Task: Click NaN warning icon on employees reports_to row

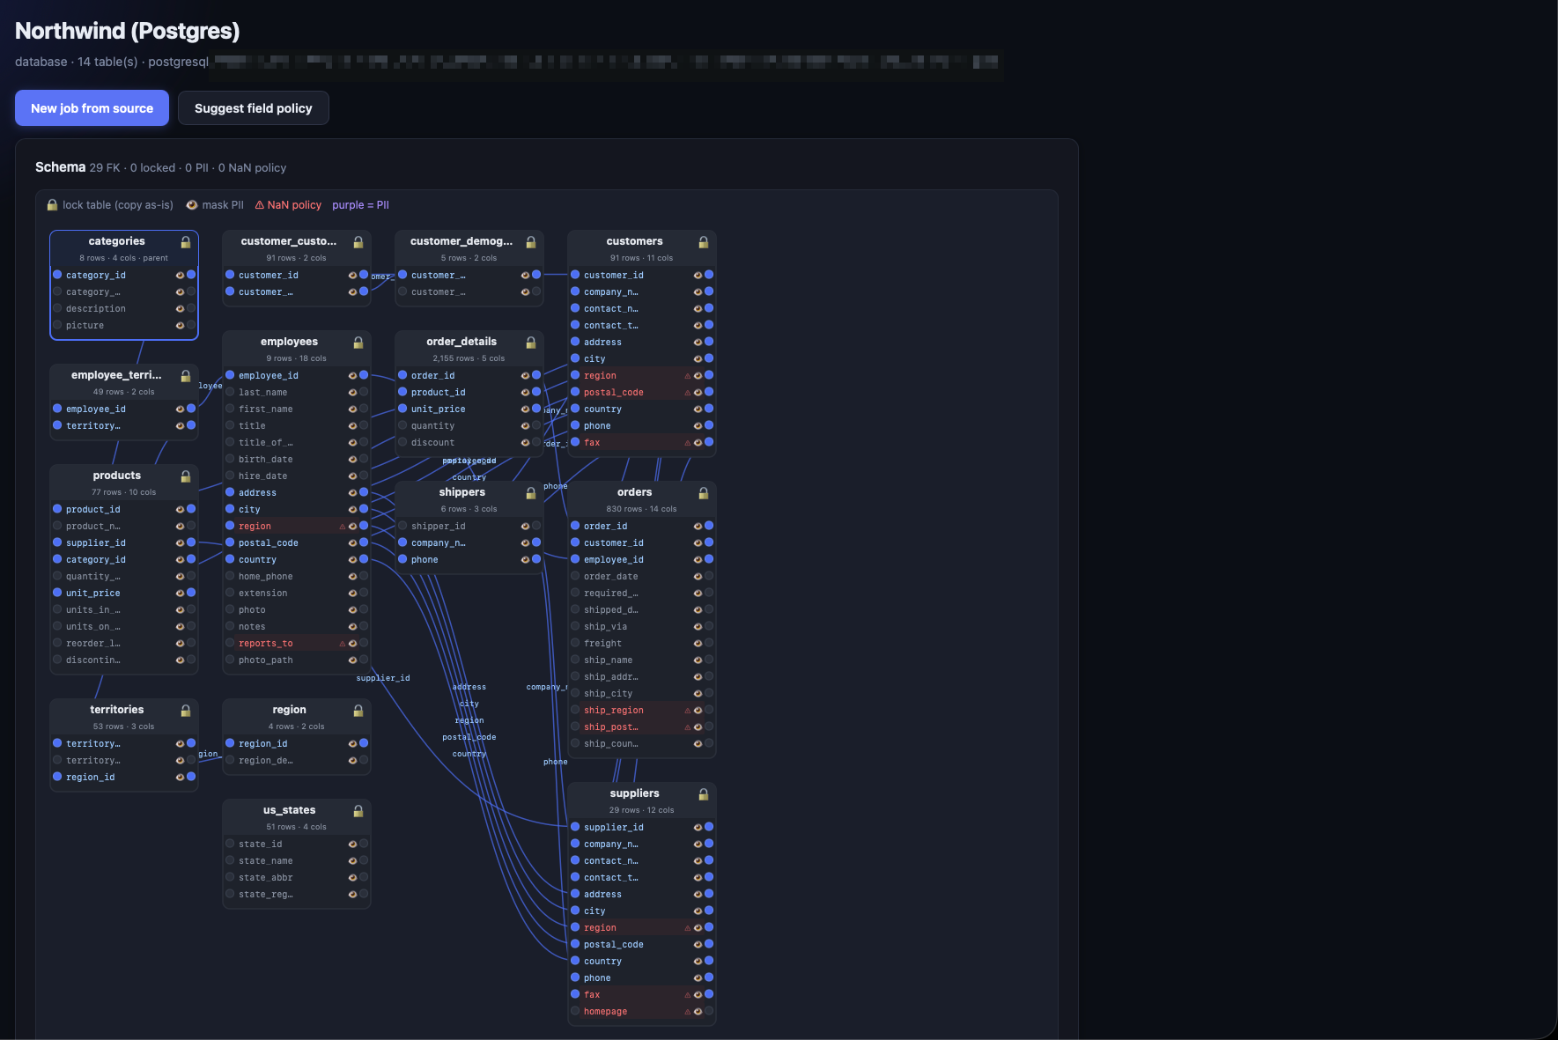Action: click(343, 644)
